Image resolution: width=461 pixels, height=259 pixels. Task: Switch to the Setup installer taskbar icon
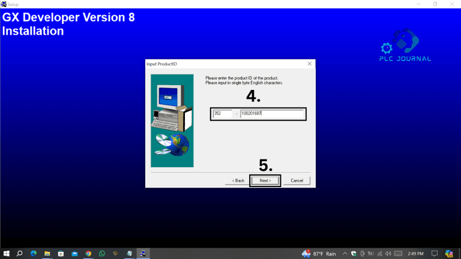[x=143, y=254]
